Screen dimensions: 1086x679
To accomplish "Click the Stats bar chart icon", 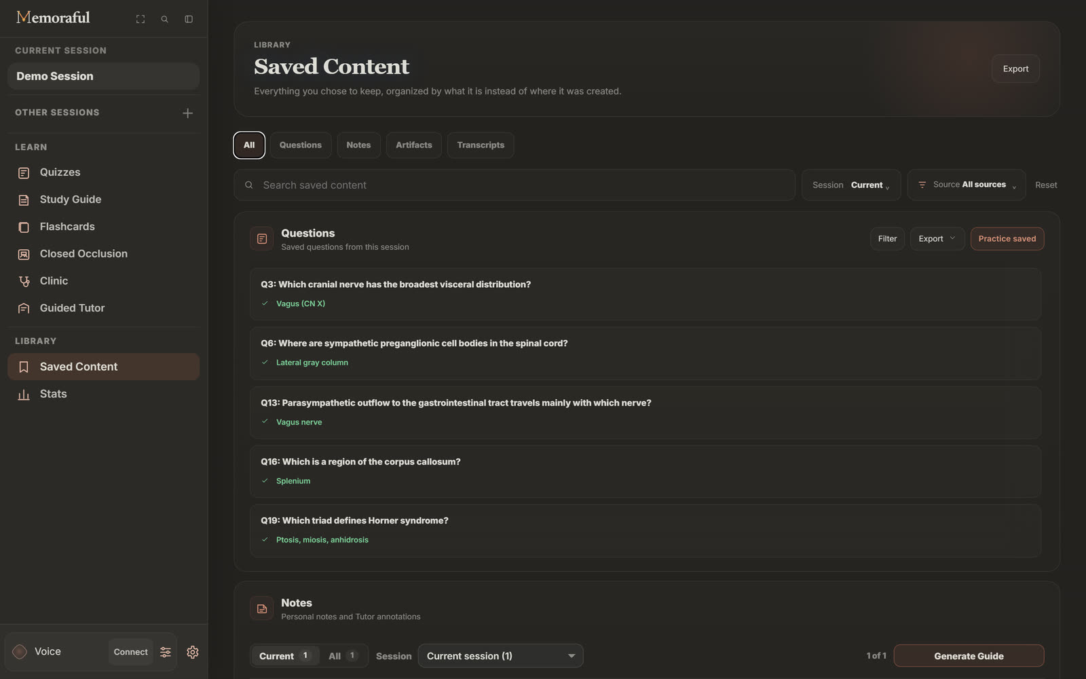I will (24, 394).
